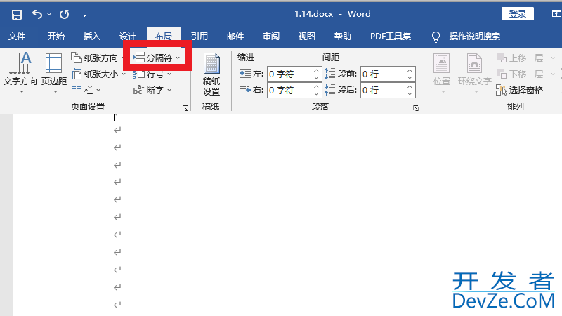Switch to the 视图 tab
This screenshot has width=562, height=316.
pyautogui.click(x=307, y=37)
